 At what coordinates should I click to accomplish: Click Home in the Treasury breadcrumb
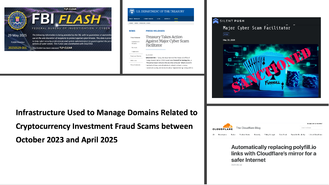[x=131, y=23]
